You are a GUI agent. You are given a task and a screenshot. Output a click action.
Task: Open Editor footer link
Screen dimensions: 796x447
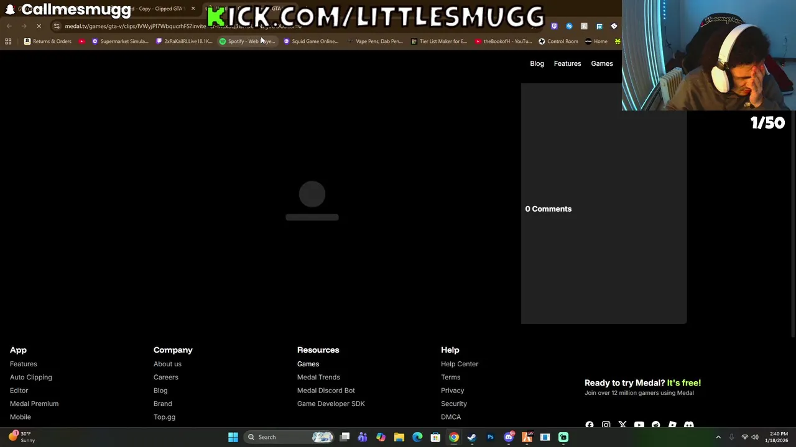coord(19,391)
